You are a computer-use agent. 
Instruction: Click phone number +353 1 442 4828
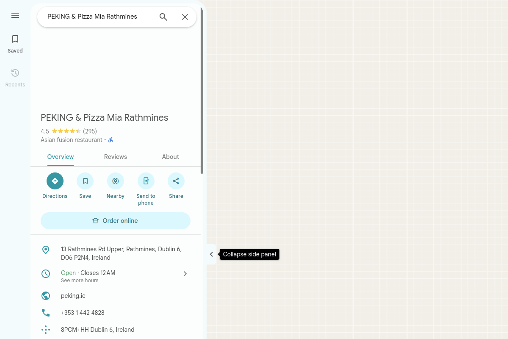[x=83, y=313]
